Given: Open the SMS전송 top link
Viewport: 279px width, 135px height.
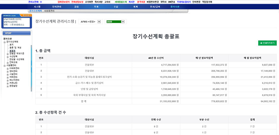Looking at the screenshot, I should (x=172, y=2).
